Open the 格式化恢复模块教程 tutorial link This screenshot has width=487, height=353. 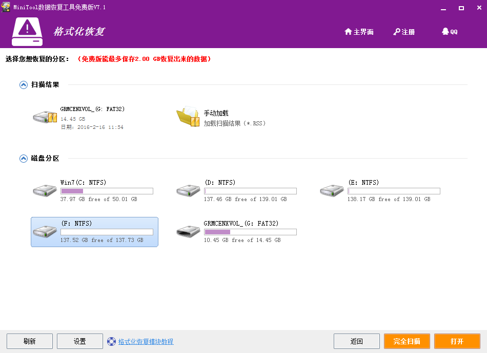(x=146, y=342)
